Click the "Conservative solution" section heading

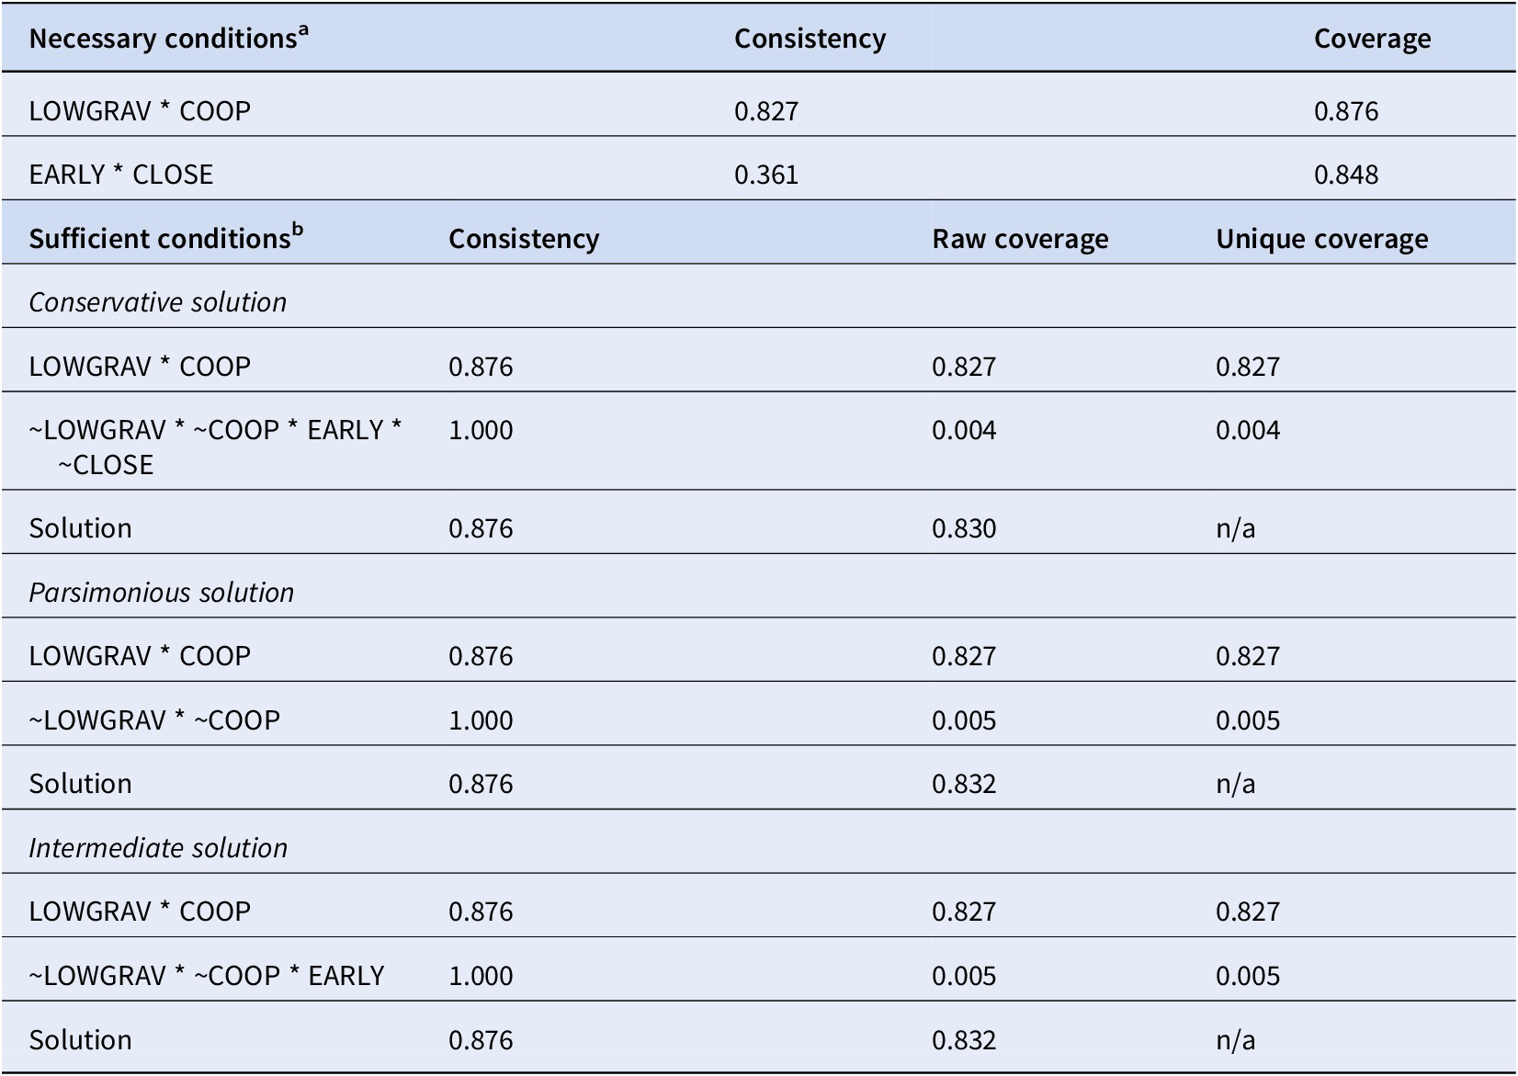[157, 302]
